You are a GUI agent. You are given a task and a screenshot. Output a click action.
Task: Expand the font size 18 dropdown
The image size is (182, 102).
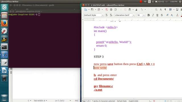pyautogui.click(x=144, y=15)
